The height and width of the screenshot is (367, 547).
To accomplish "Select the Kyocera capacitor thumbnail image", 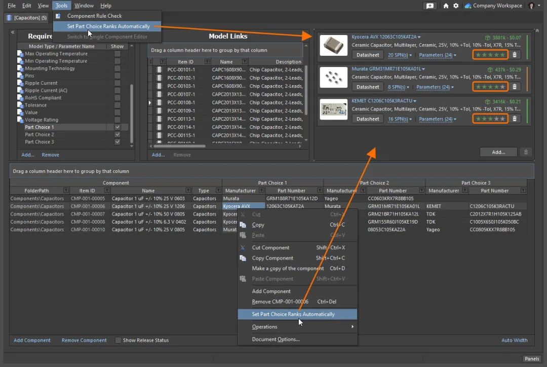I will [x=333, y=46].
